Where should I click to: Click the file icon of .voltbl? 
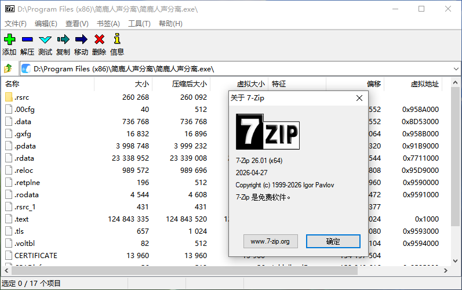[x=9, y=243]
